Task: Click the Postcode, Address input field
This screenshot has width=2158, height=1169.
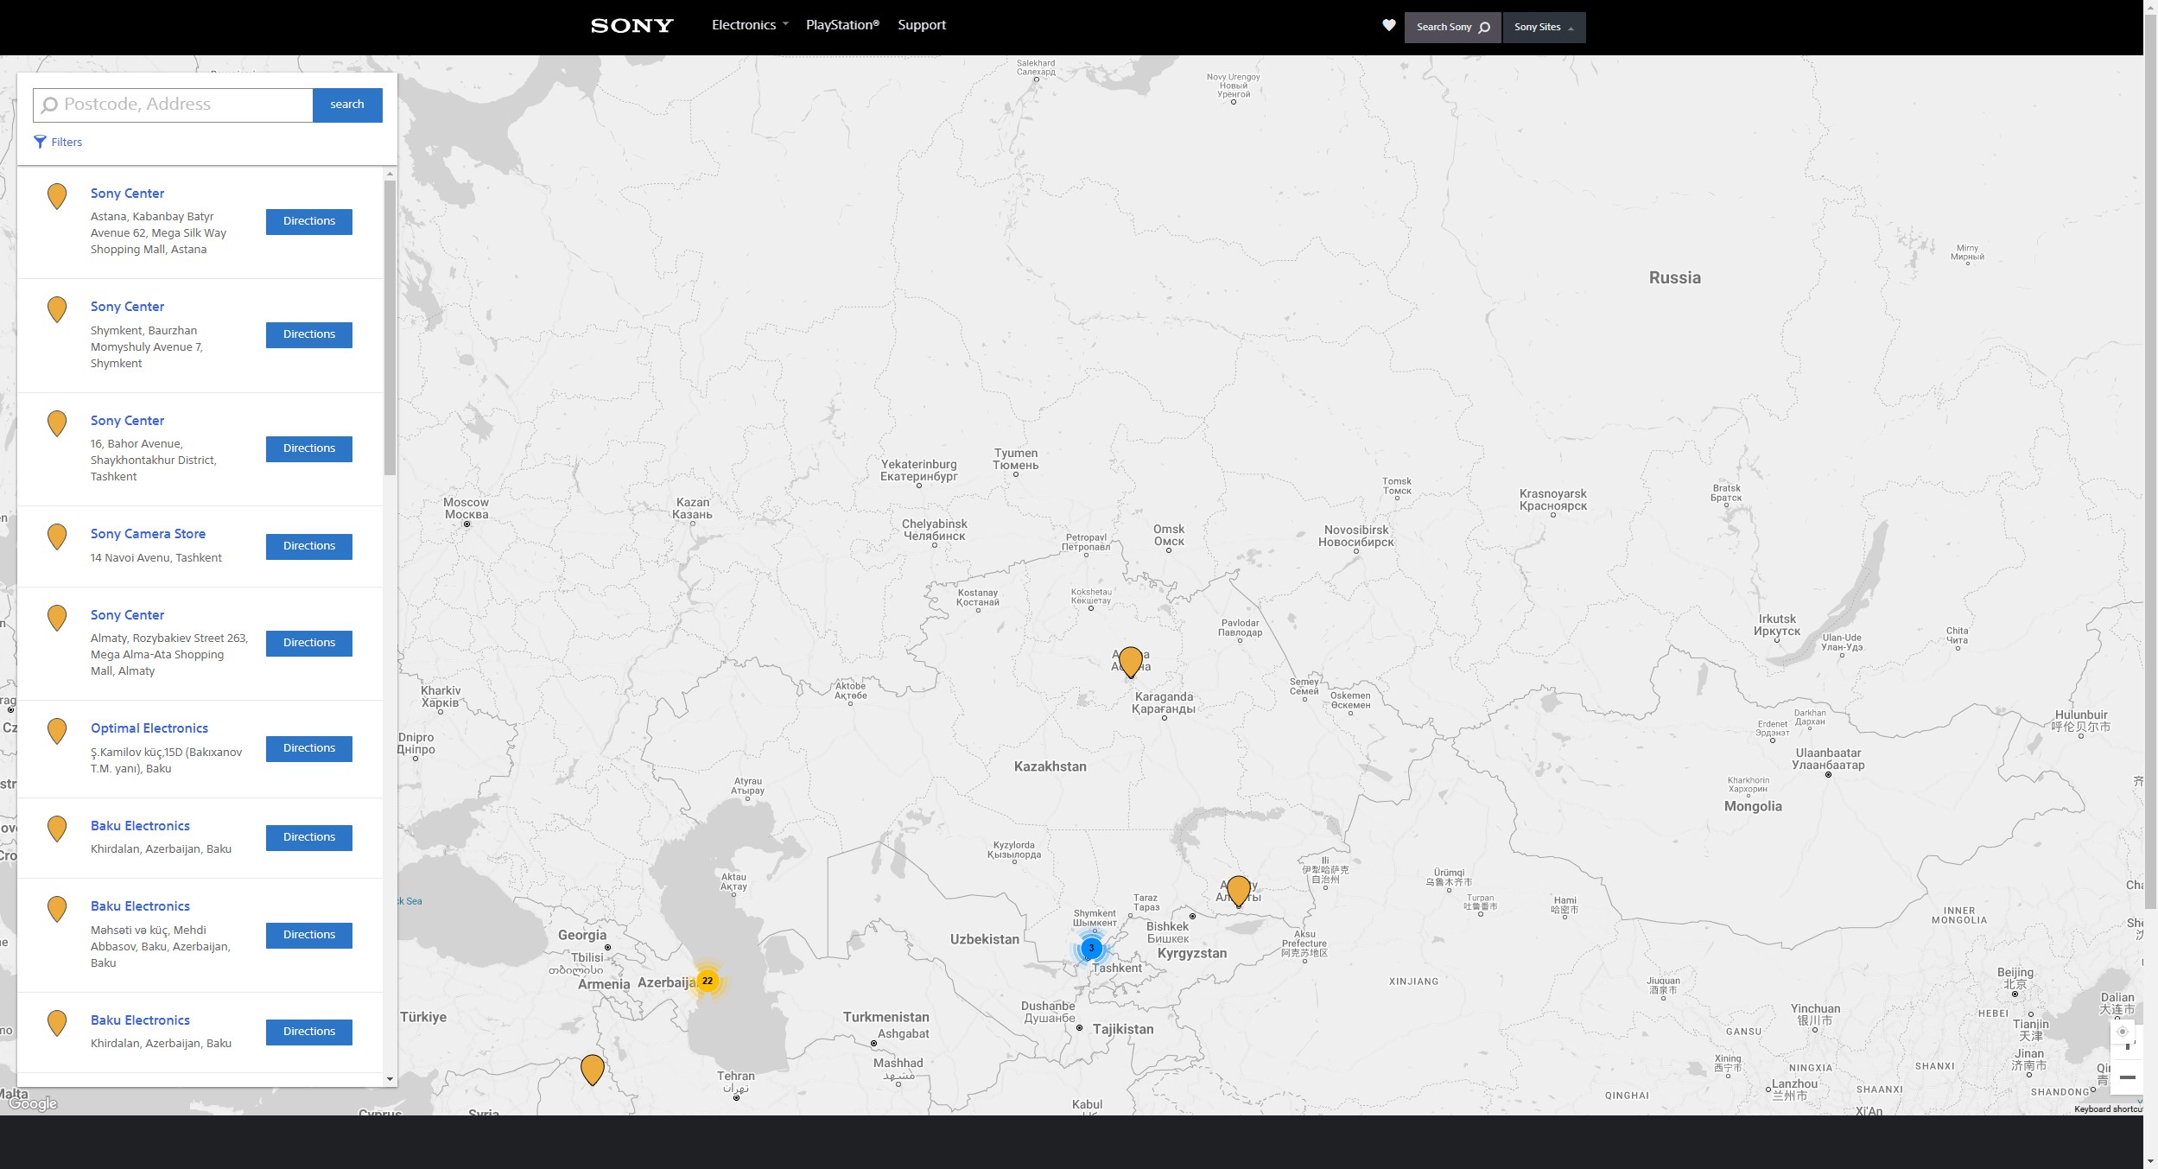Action: point(181,105)
